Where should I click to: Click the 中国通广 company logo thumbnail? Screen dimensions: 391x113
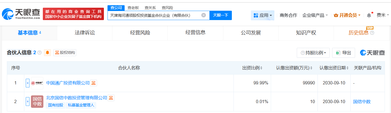point(37,83)
